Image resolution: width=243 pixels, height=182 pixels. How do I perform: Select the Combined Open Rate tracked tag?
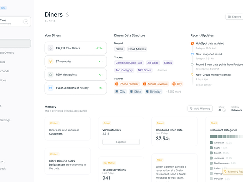coord(129,63)
